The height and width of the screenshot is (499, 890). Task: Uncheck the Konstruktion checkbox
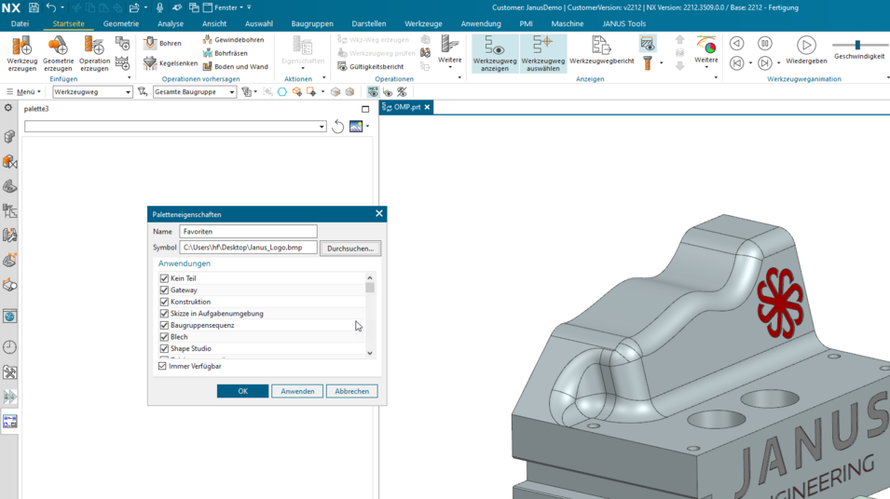[164, 302]
